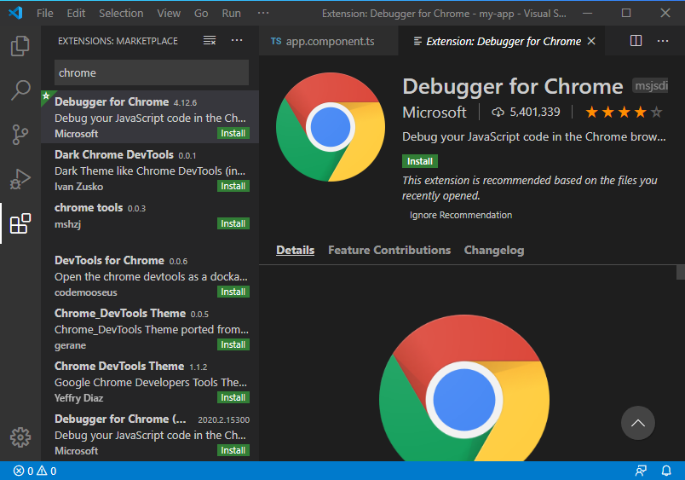Open notifications bell in status bar

tap(666, 471)
